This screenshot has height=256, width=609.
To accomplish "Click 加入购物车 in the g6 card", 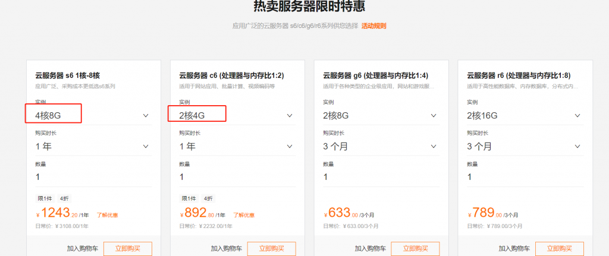I will point(370,249).
